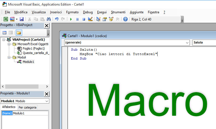The width and height of the screenshot is (216, 129).
Task: Run the macro with the green play icon
Action: 71,19
